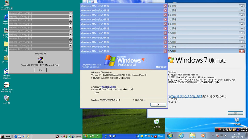Click the 'Version 5.1 (Build 2600...' line
Screen dimensions: 248x139
coord(119,75)
